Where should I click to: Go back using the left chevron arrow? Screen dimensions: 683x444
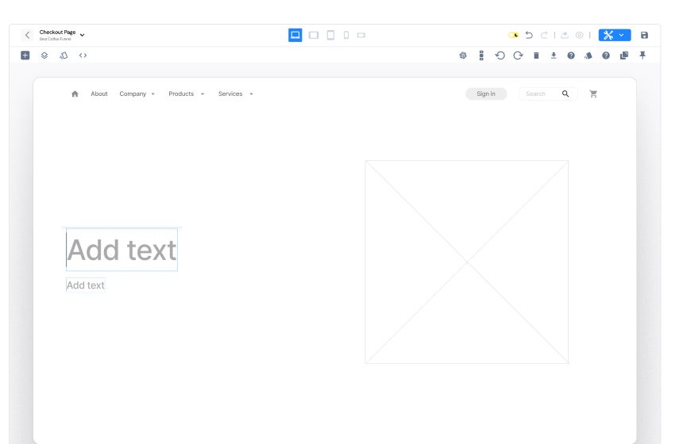click(27, 35)
